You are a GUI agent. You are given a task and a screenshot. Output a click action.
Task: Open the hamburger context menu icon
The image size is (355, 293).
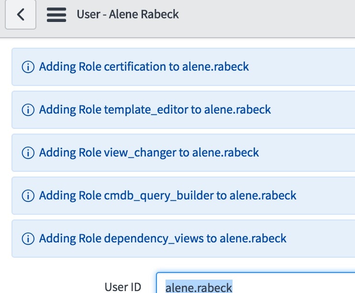[56, 15]
